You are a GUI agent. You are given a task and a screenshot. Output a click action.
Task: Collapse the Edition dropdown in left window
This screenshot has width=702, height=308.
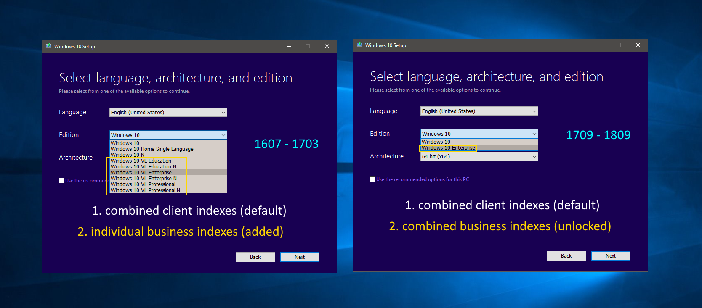pos(223,135)
